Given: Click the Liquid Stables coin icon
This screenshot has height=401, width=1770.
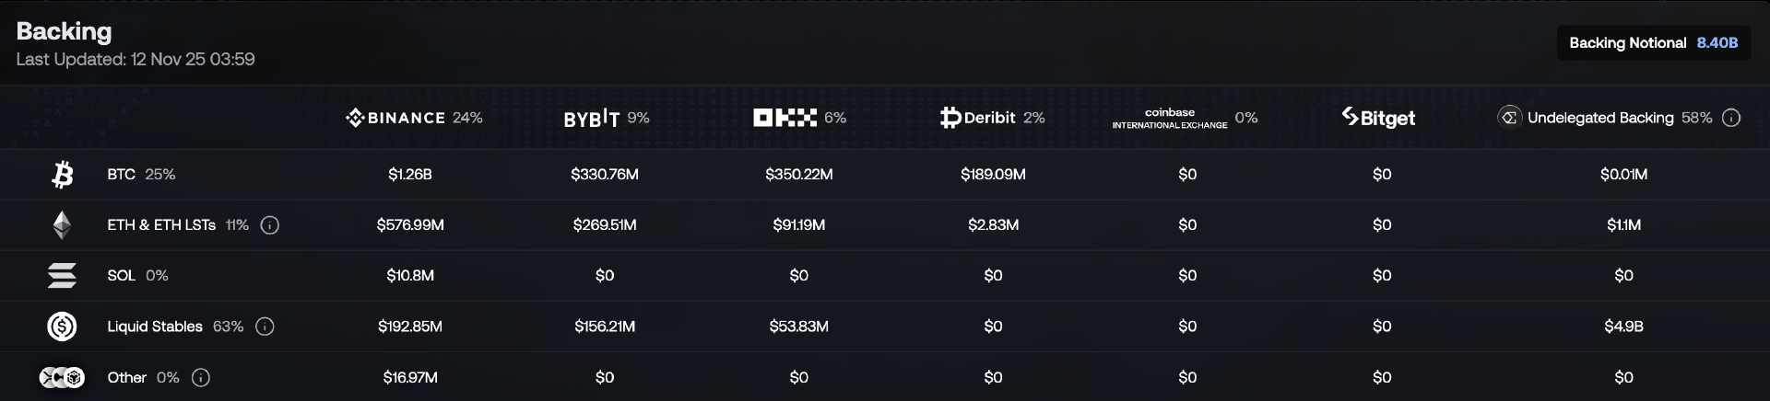Looking at the screenshot, I should point(62,327).
